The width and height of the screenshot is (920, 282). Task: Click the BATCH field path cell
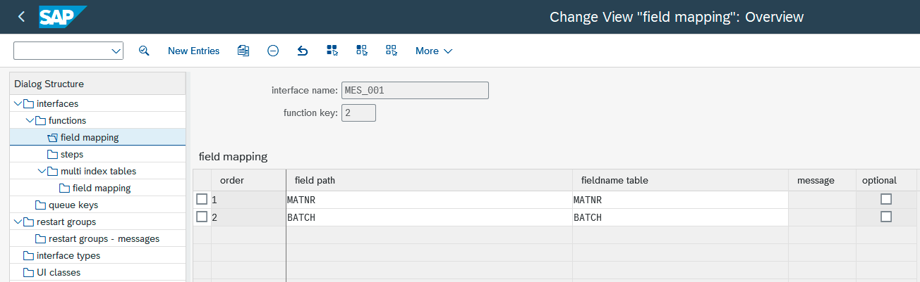pyautogui.click(x=429, y=217)
